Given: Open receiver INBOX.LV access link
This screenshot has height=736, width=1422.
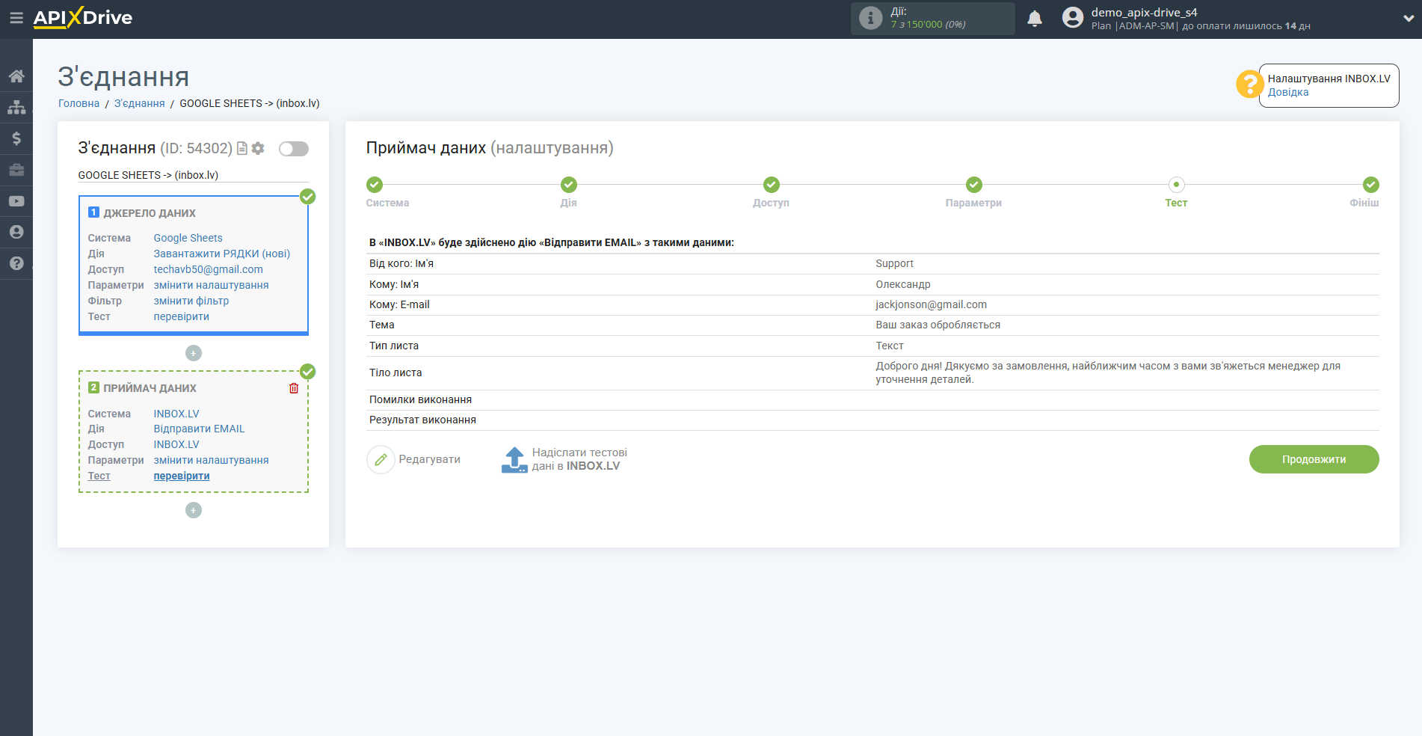Looking at the screenshot, I should coord(176,444).
